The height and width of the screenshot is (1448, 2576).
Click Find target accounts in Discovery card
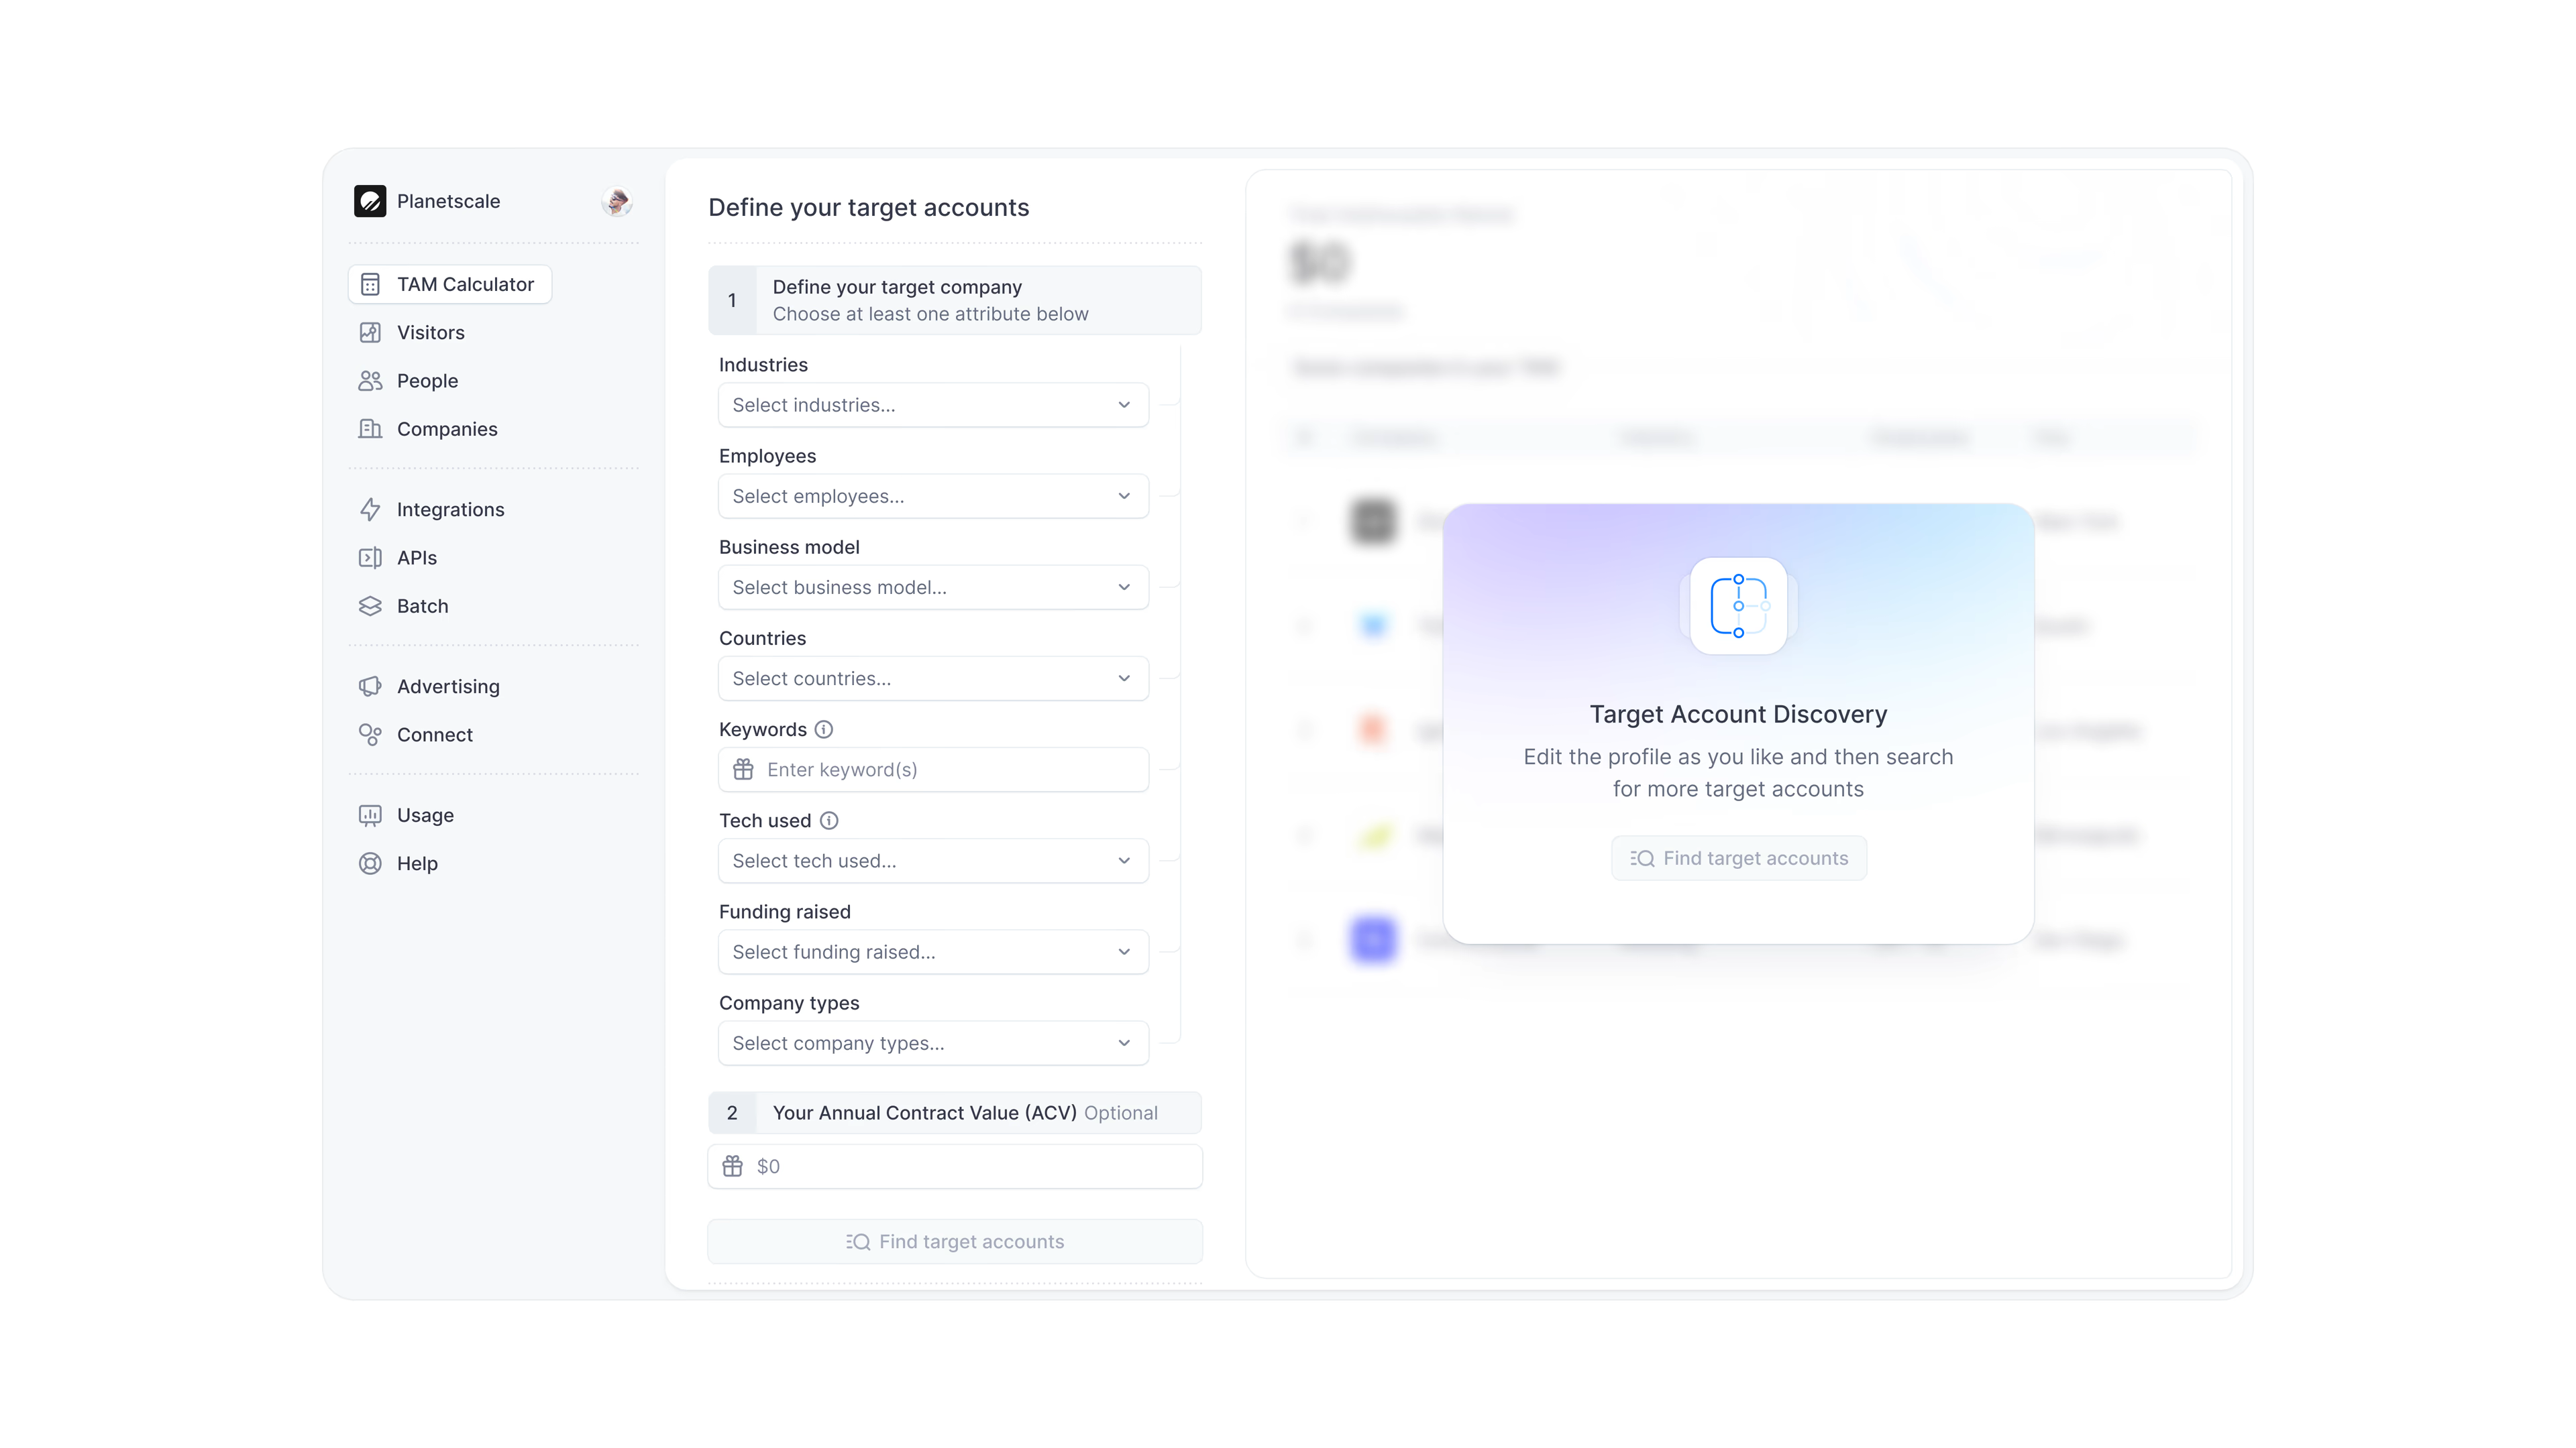tap(1738, 858)
